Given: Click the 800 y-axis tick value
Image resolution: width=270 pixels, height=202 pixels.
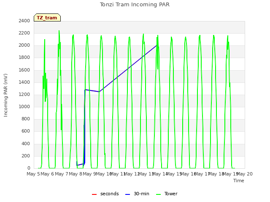Looking at the screenshot, I should (26, 119).
